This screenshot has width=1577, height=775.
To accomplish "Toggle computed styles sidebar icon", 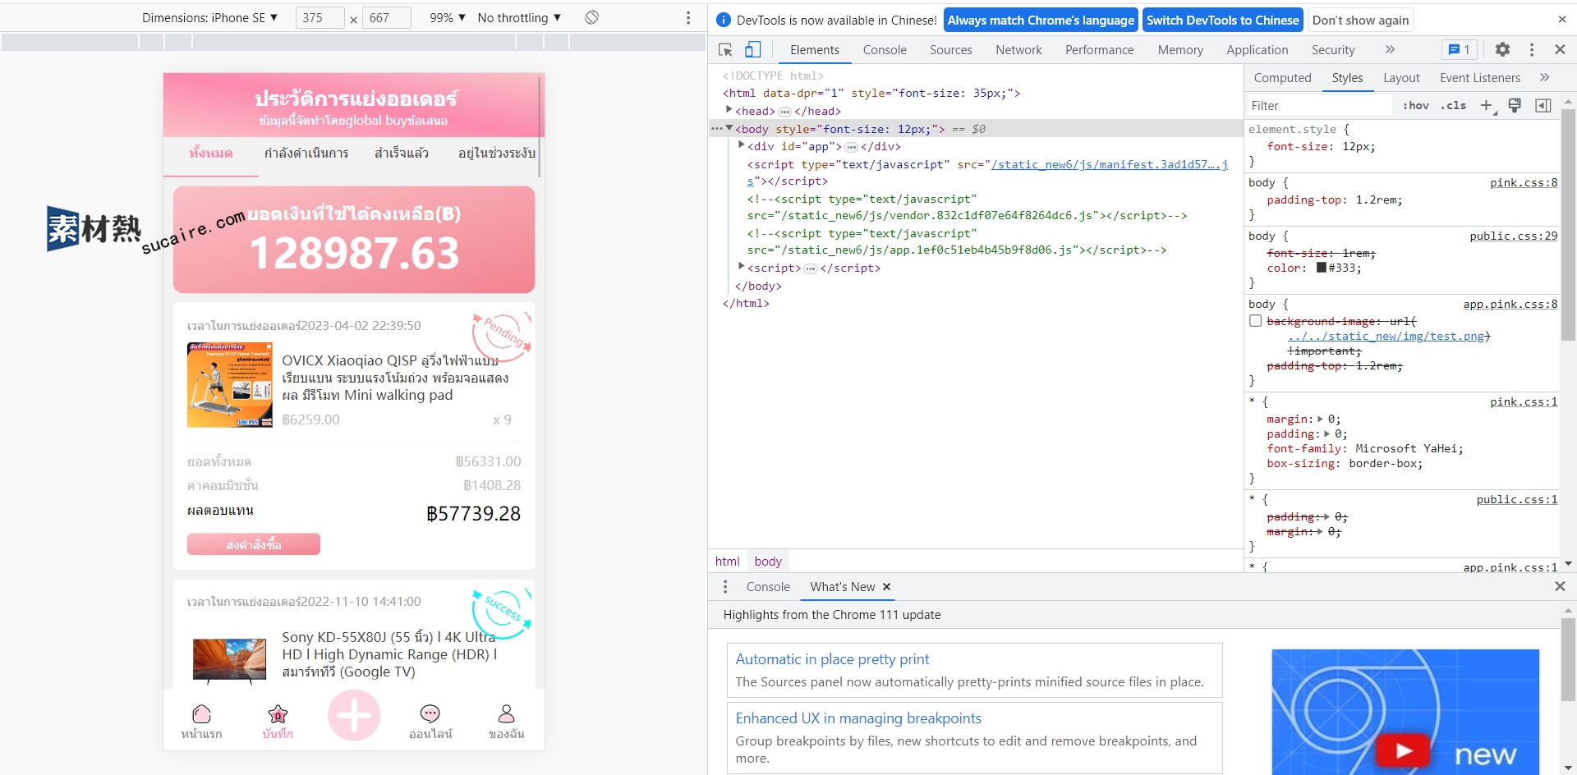I will [x=1543, y=105].
